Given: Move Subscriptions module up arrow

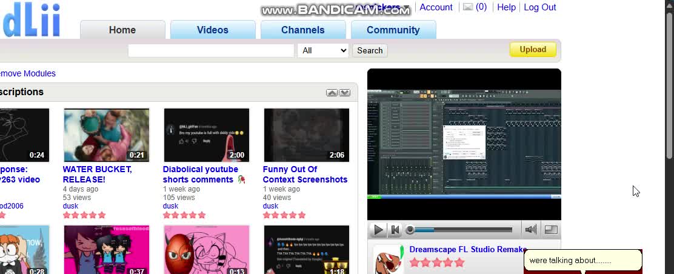Looking at the screenshot, I should coord(332,93).
